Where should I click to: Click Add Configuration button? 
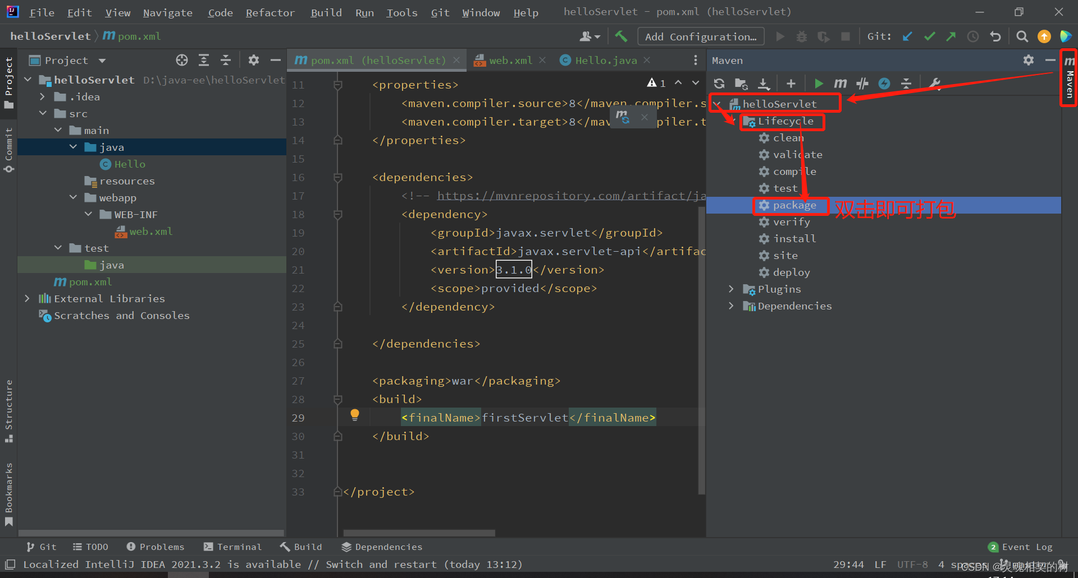coord(701,36)
